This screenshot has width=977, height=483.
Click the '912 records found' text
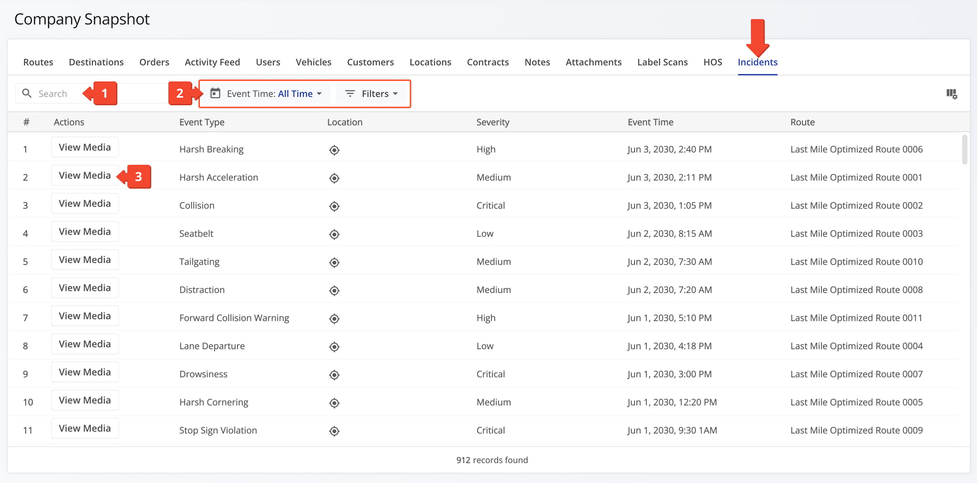492,460
